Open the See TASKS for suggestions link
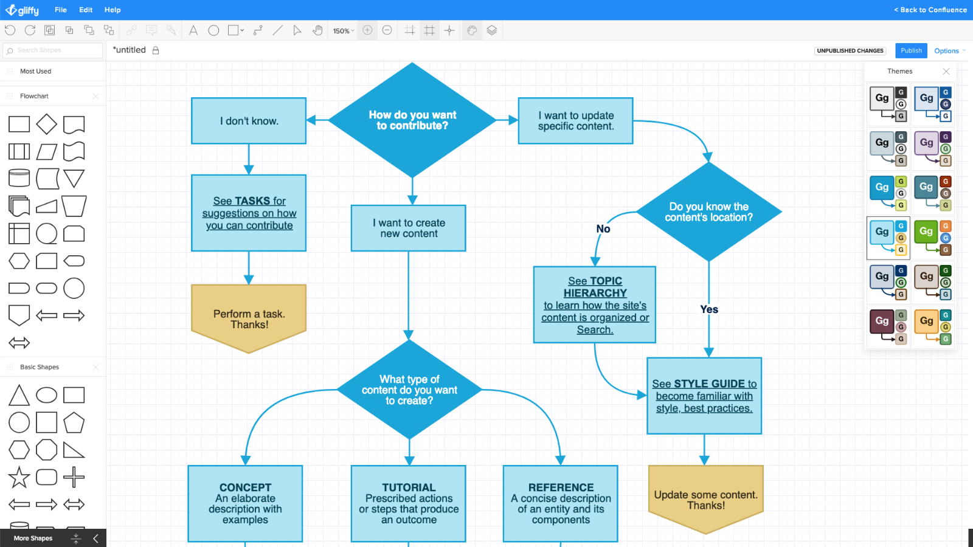The width and height of the screenshot is (973, 547). (249, 213)
